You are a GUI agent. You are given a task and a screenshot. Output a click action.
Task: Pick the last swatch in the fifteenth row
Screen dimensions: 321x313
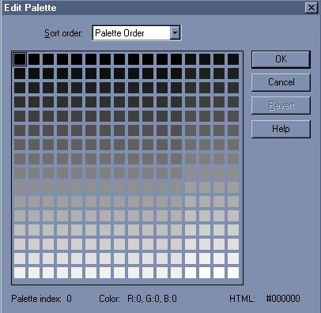tap(233, 258)
